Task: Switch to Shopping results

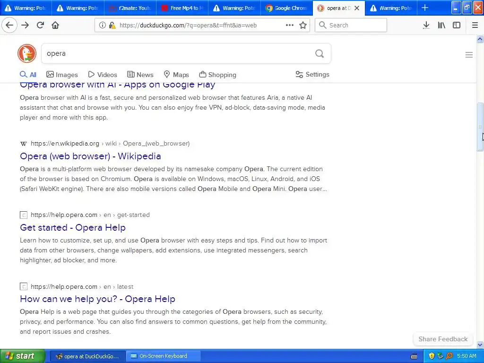Action: (x=217, y=75)
